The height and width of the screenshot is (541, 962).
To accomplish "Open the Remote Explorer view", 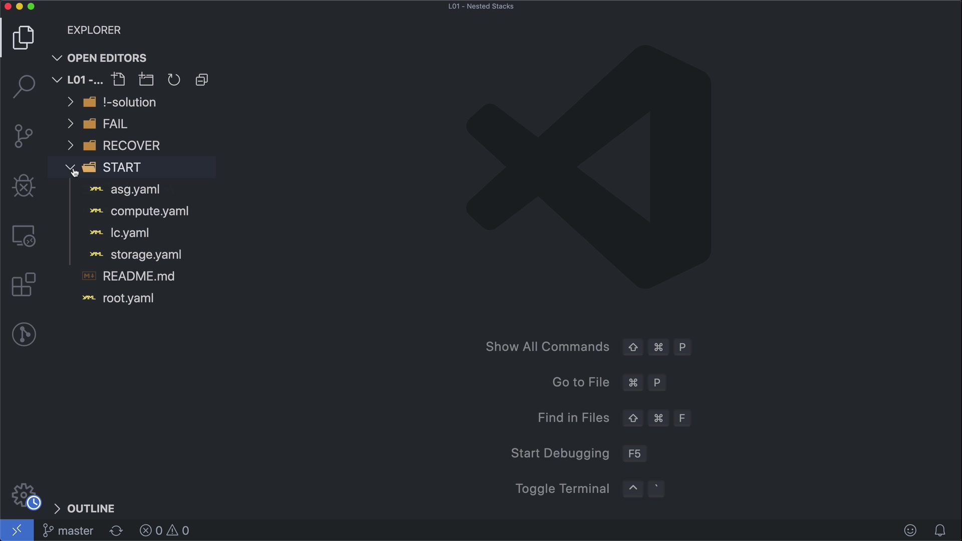I will point(24,235).
